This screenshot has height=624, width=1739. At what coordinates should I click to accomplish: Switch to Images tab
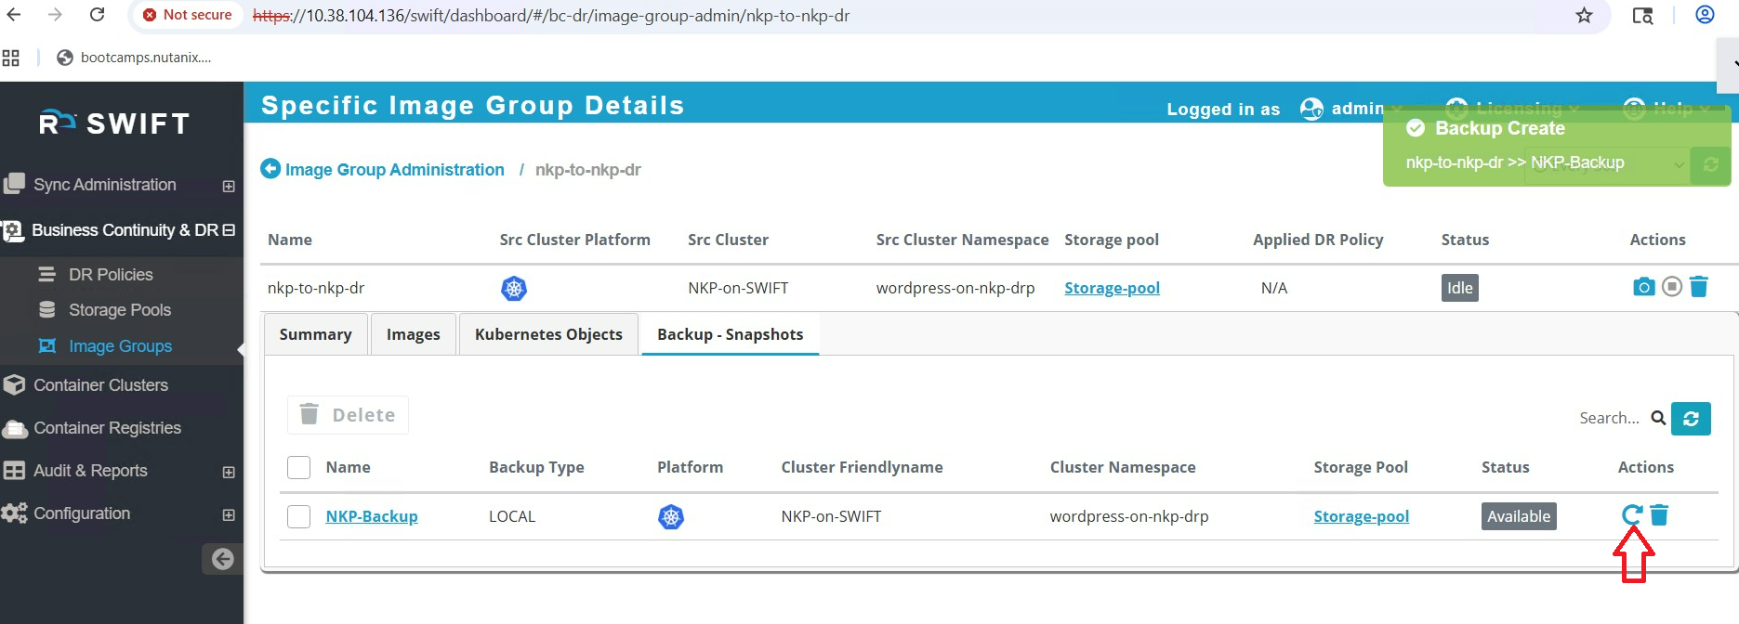(x=414, y=334)
